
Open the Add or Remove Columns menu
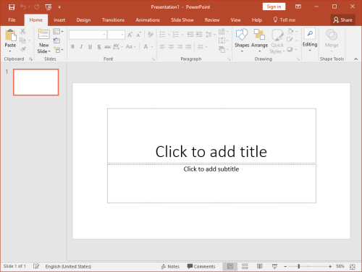202,47
